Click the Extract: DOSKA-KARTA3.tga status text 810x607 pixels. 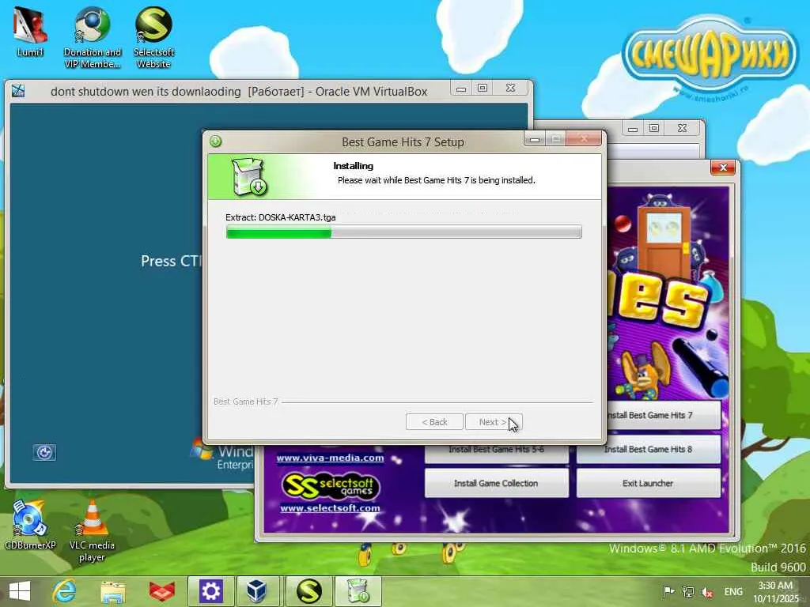[x=281, y=217]
